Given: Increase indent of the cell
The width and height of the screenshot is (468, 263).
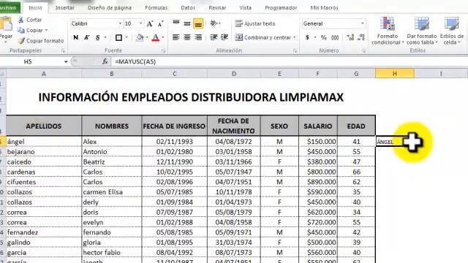Looking at the screenshot, I should click(x=224, y=37).
